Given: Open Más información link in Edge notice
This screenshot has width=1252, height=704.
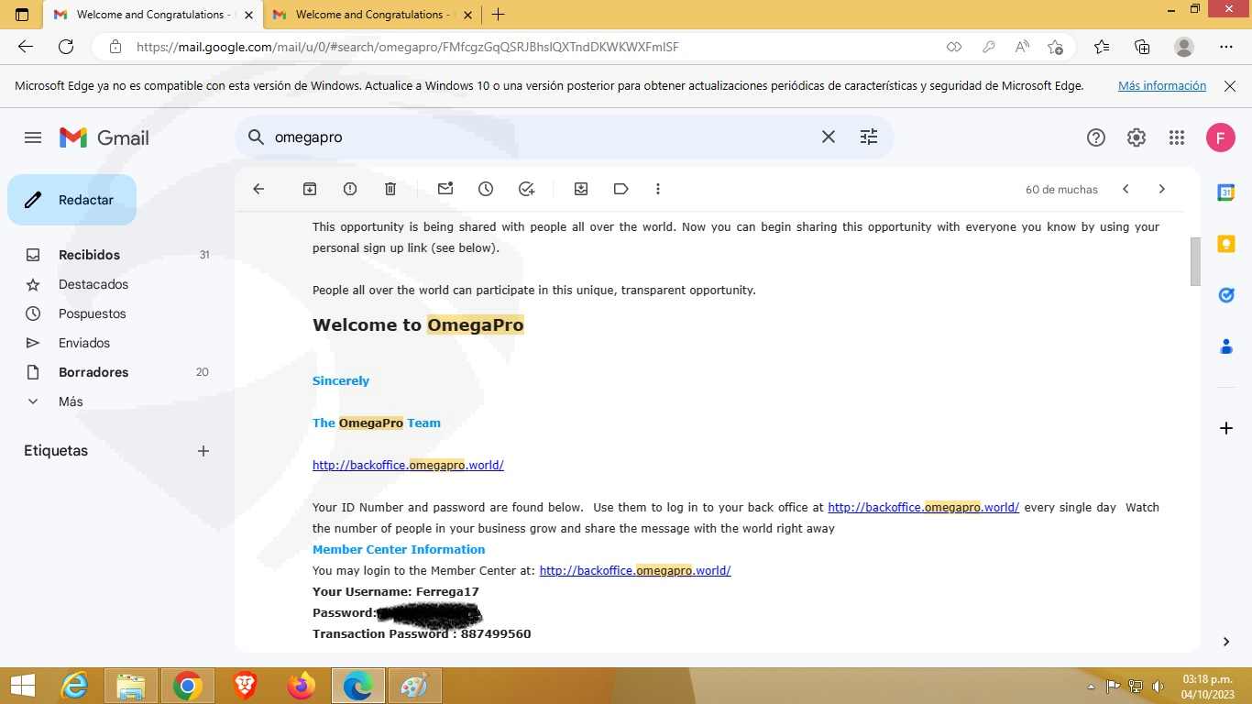Looking at the screenshot, I should [x=1162, y=85].
